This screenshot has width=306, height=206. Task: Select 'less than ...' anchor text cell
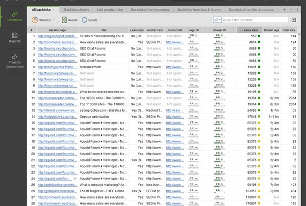tap(154, 185)
